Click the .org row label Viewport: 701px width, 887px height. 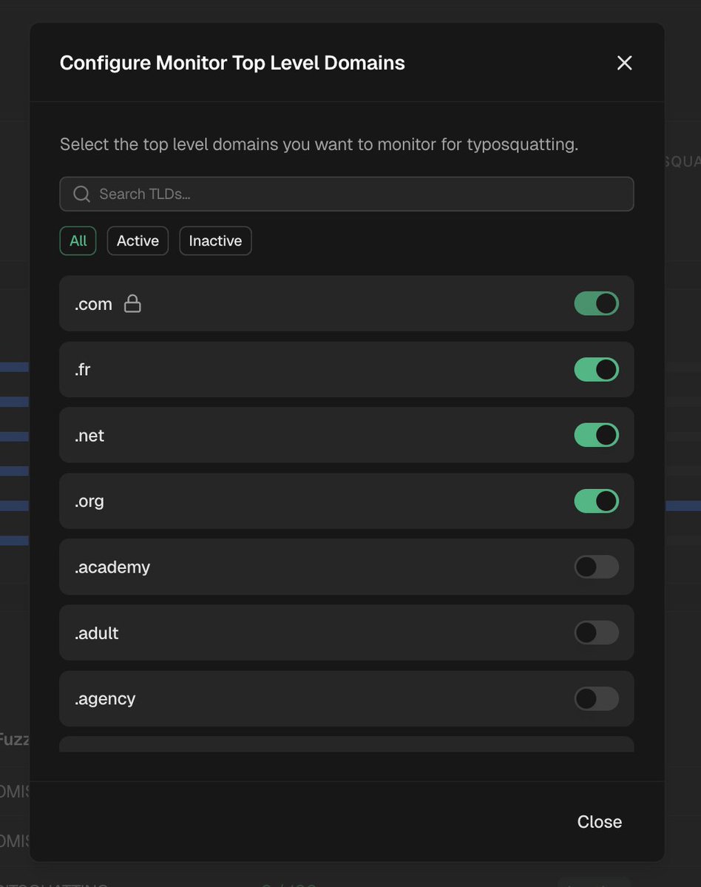point(89,501)
